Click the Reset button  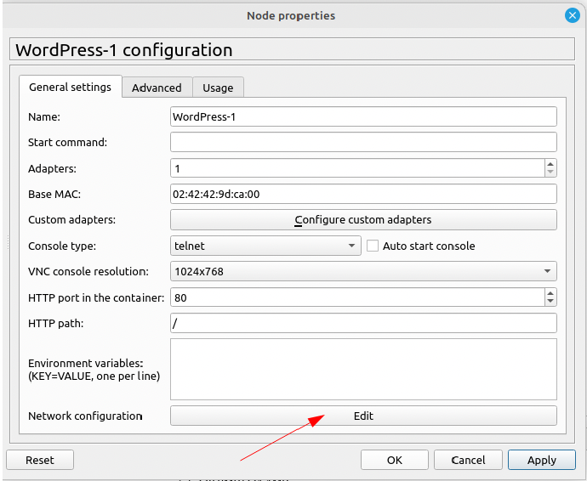pyautogui.click(x=40, y=460)
